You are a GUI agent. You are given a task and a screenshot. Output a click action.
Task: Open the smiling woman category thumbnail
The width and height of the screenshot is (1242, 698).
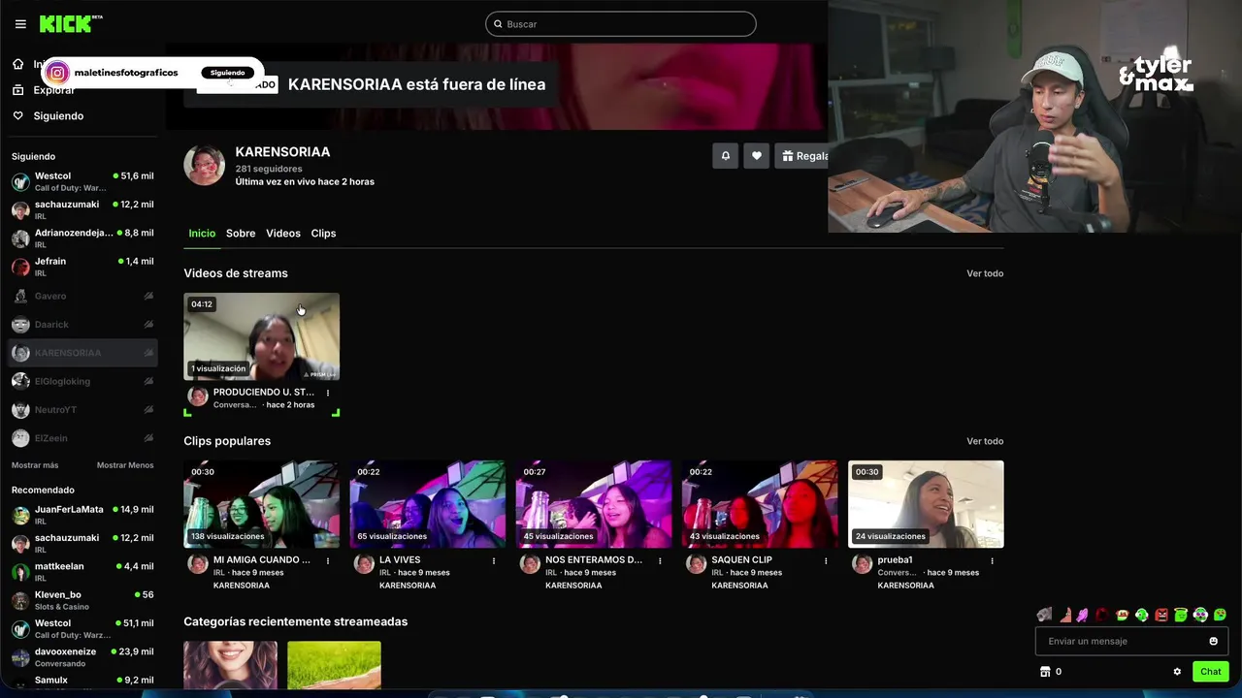pyautogui.click(x=230, y=665)
